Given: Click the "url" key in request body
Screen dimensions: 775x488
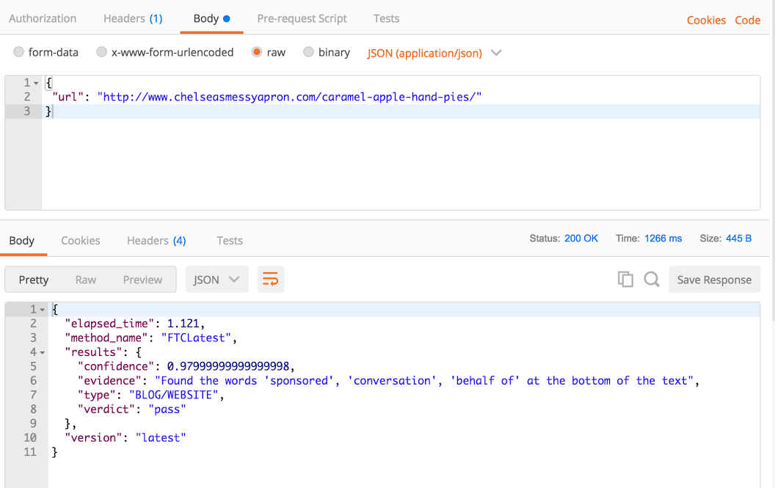Looking at the screenshot, I should (68, 97).
